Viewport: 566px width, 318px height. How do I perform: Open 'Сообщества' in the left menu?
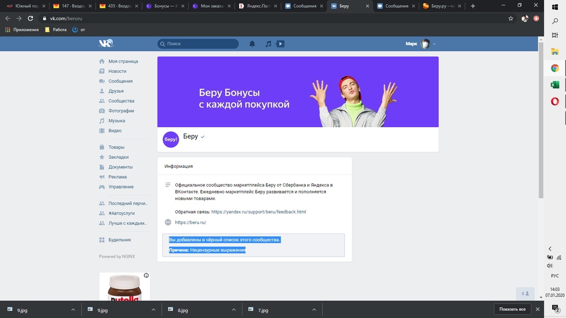point(122,101)
